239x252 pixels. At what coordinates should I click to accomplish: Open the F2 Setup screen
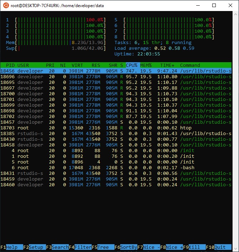[35, 247]
